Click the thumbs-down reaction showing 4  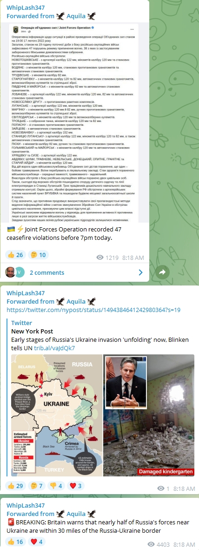click(57, 486)
